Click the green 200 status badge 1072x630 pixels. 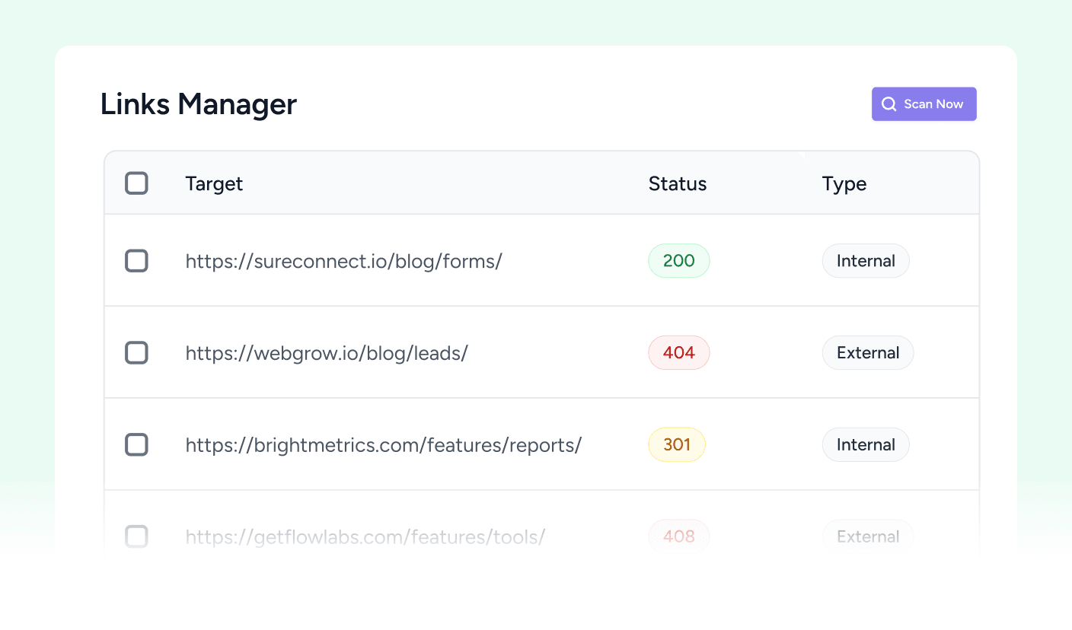(x=678, y=260)
